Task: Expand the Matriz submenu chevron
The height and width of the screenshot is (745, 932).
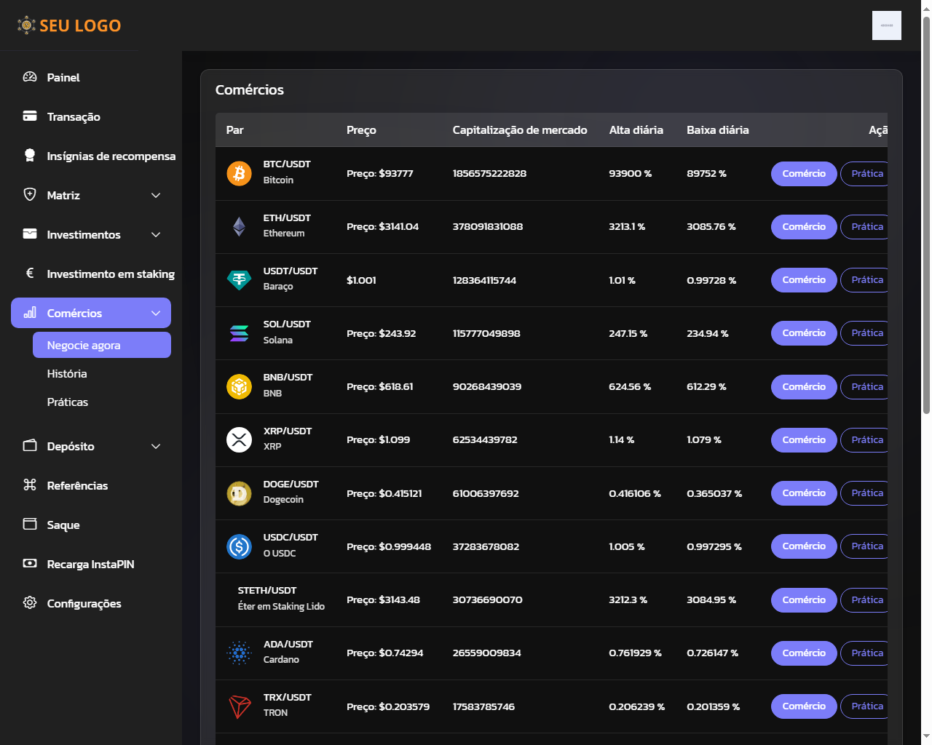Action: click(156, 195)
